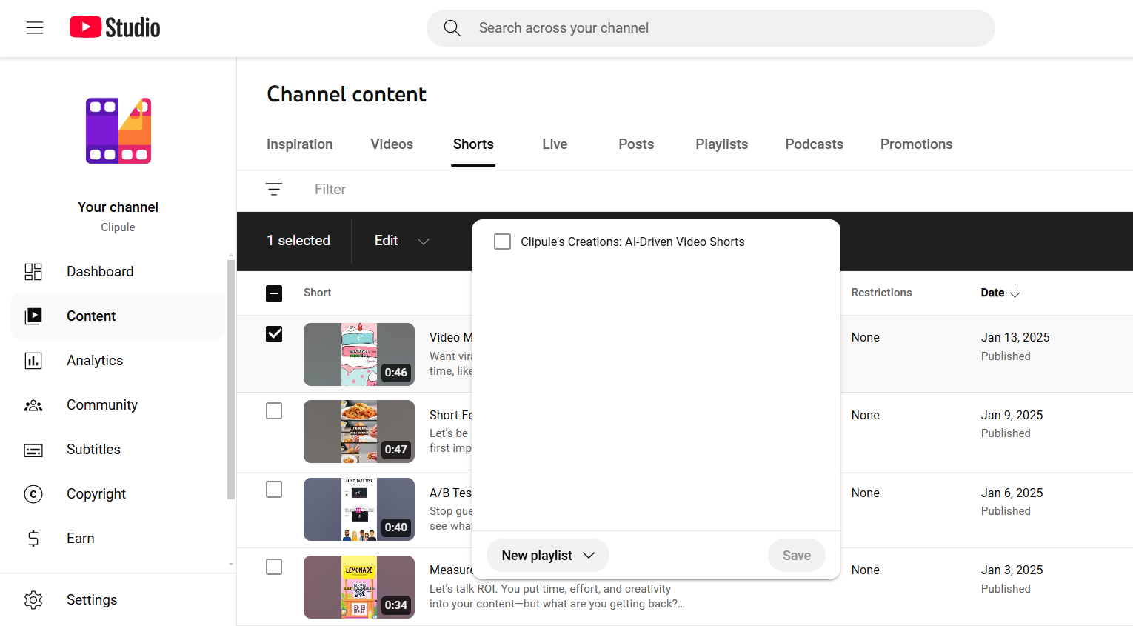Image resolution: width=1133 pixels, height=626 pixels.
Task: Click the Community people icon
Action: [33, 405]
